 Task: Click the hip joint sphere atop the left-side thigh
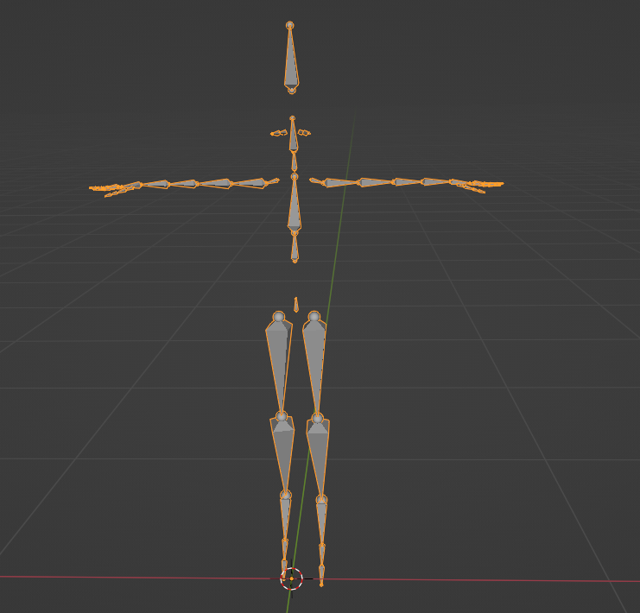[x=279, y=318]
